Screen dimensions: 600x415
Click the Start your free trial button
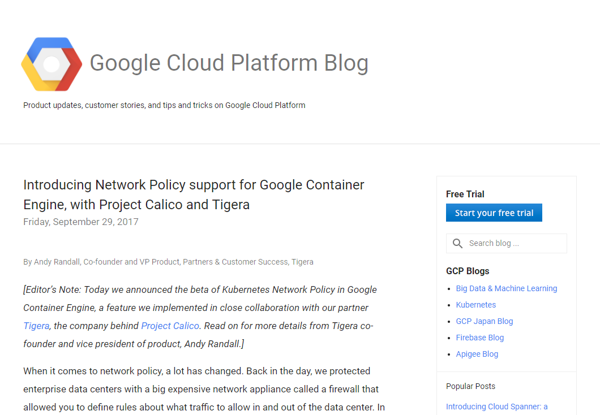click(494, 213)
